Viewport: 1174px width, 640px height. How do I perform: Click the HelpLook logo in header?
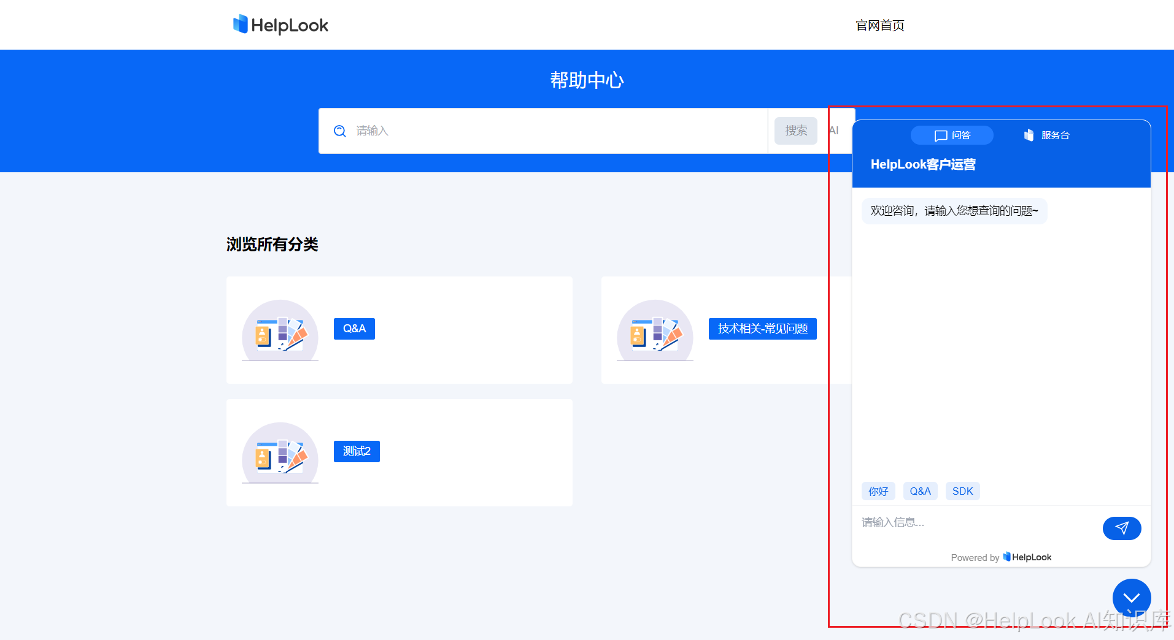click(280, 25)
